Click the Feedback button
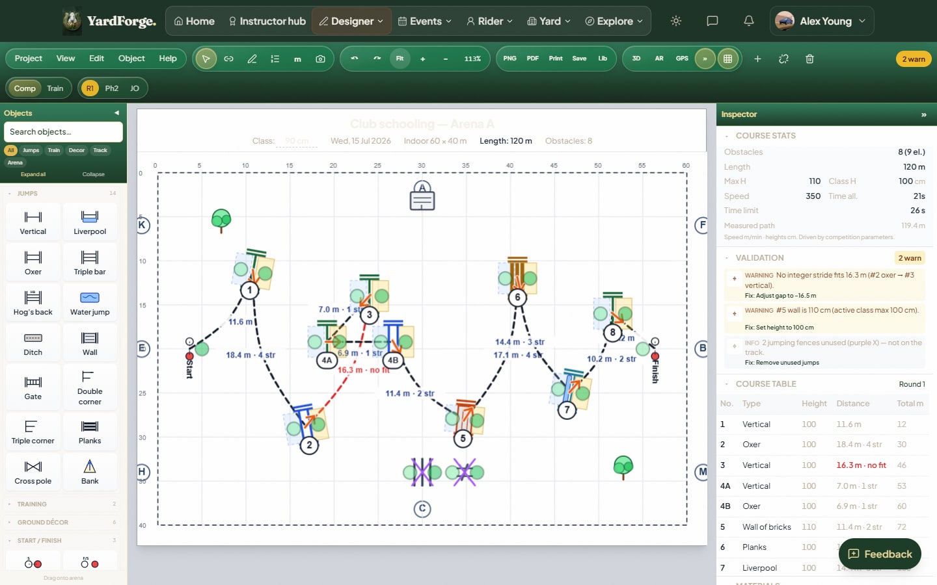Viewport: 937px width, 585px height. point(880,554)
